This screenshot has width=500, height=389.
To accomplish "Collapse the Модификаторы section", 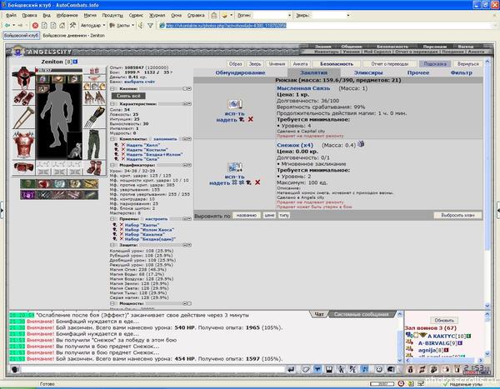I will 112,165.
